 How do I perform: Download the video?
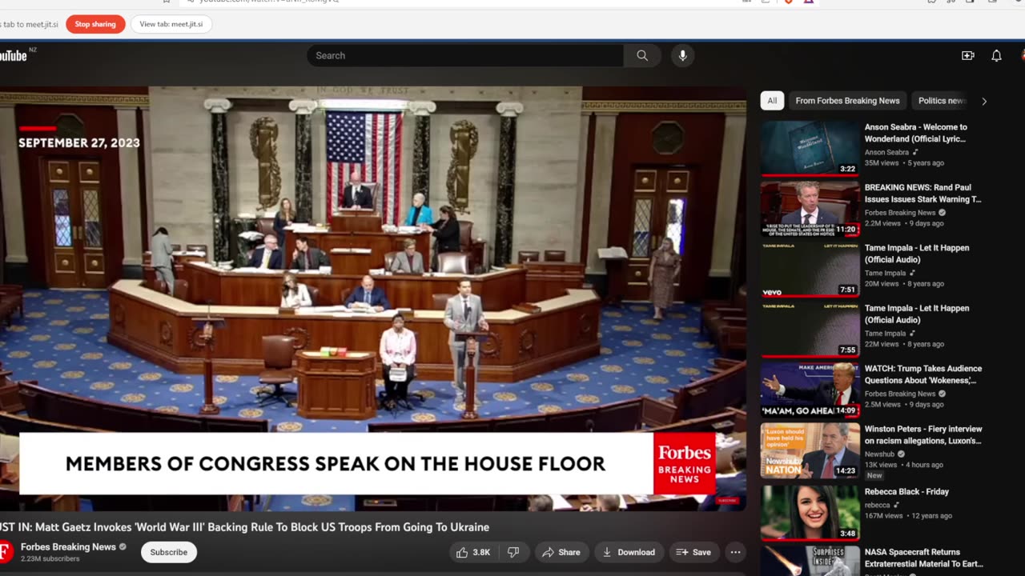[629, 552]
